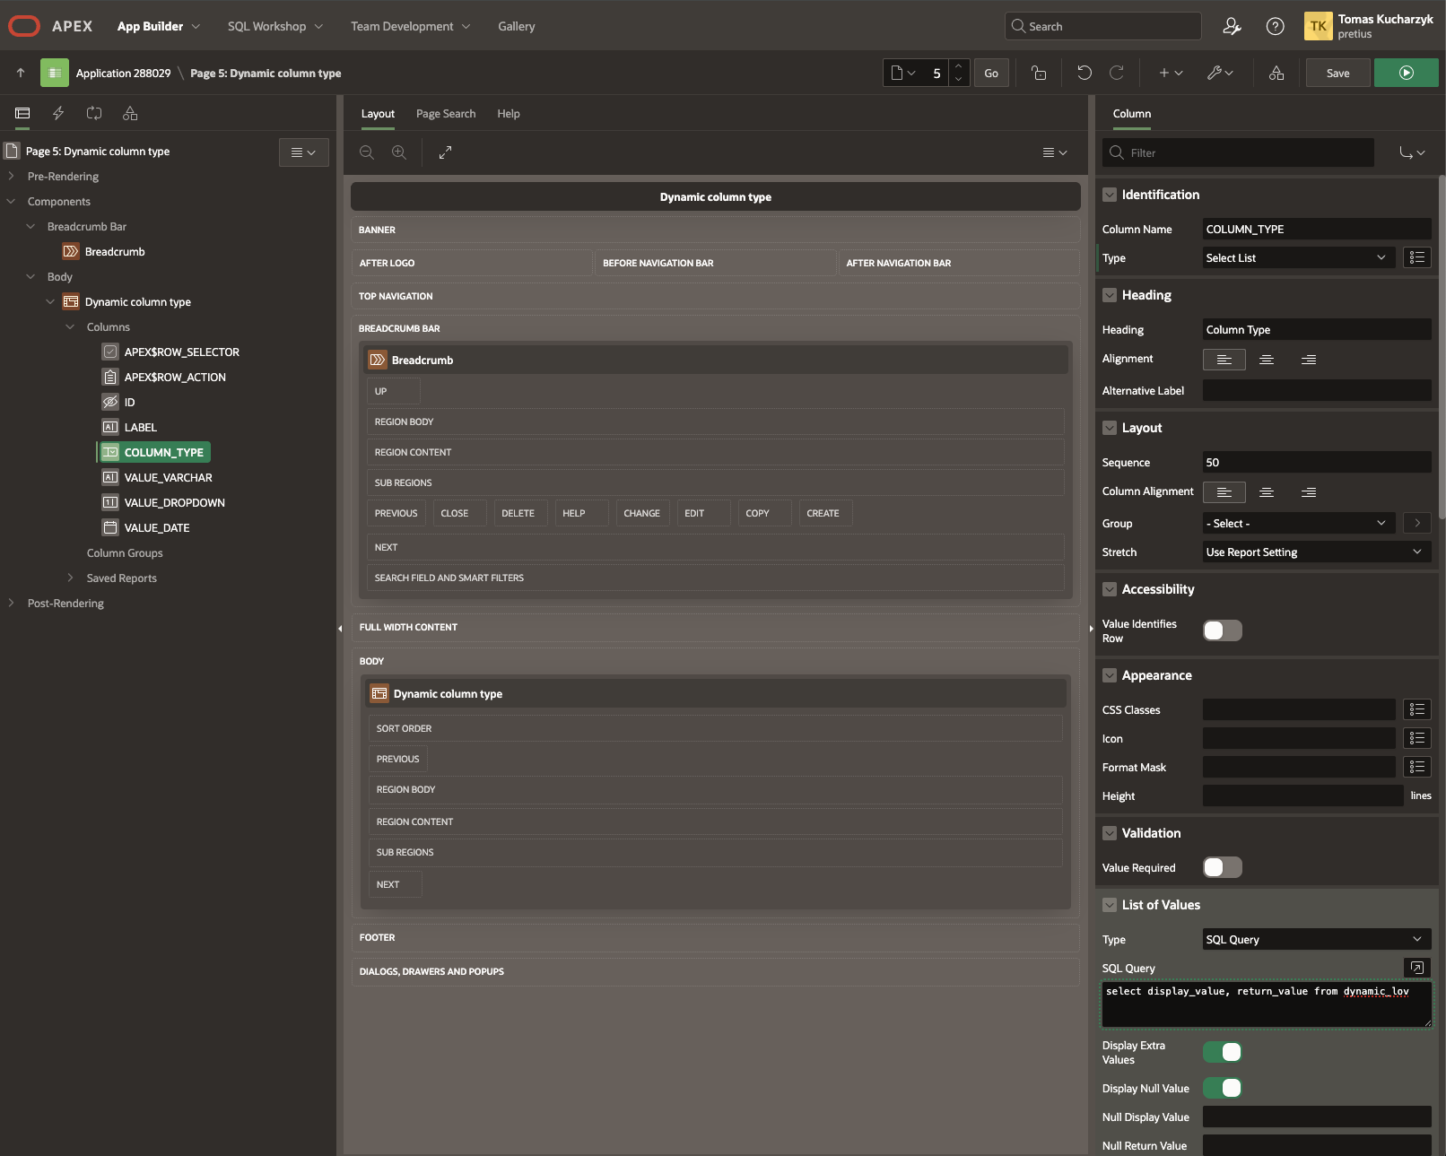This screenshot has width=1446, height=1156.
Task: Click the Save button
Action: (x=1337, y=73)
